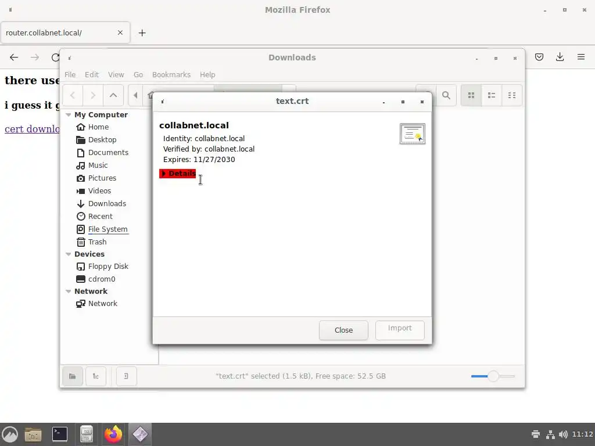Screen dimensions: 595x446
Task: Click the volume icon in the system tray
Action: tap(564, 434)
